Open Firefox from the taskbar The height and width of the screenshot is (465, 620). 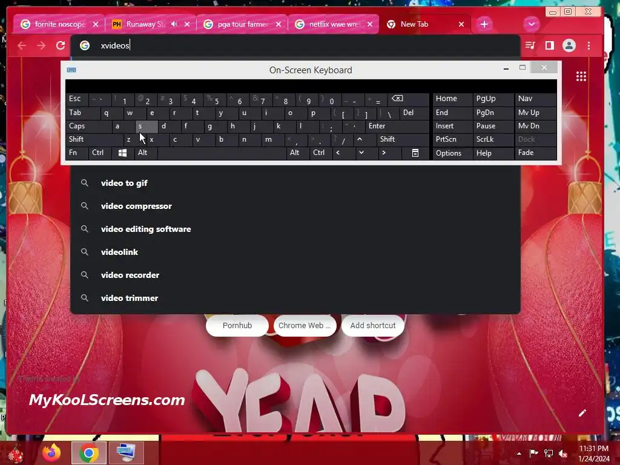pyautogui.click(x=52, y=453)
